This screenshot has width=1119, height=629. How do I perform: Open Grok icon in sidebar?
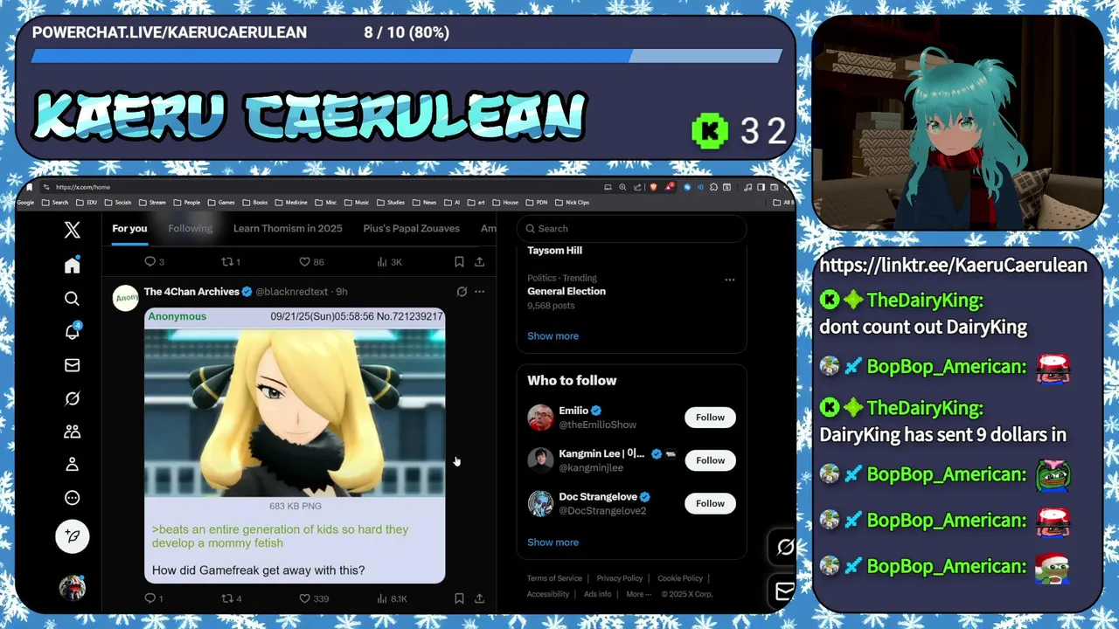(x=73, y=398)
